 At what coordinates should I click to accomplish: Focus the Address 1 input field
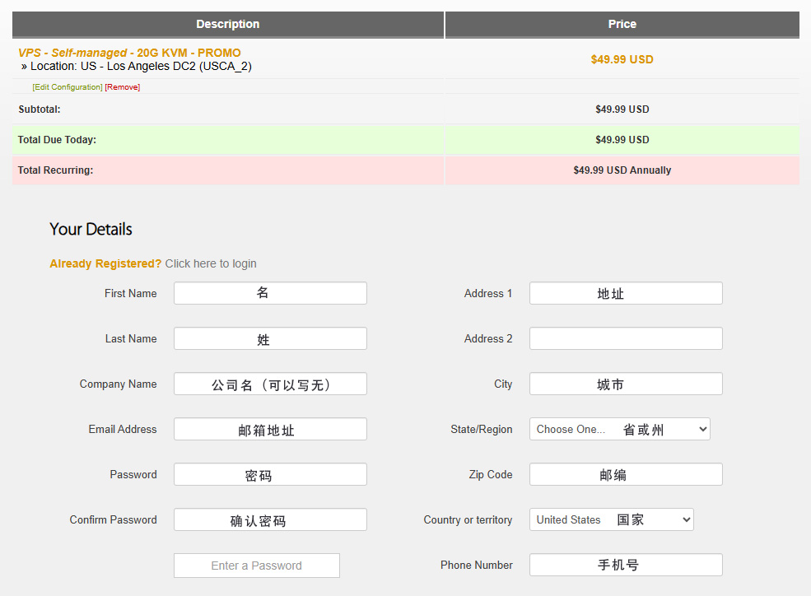pos(626,293)
